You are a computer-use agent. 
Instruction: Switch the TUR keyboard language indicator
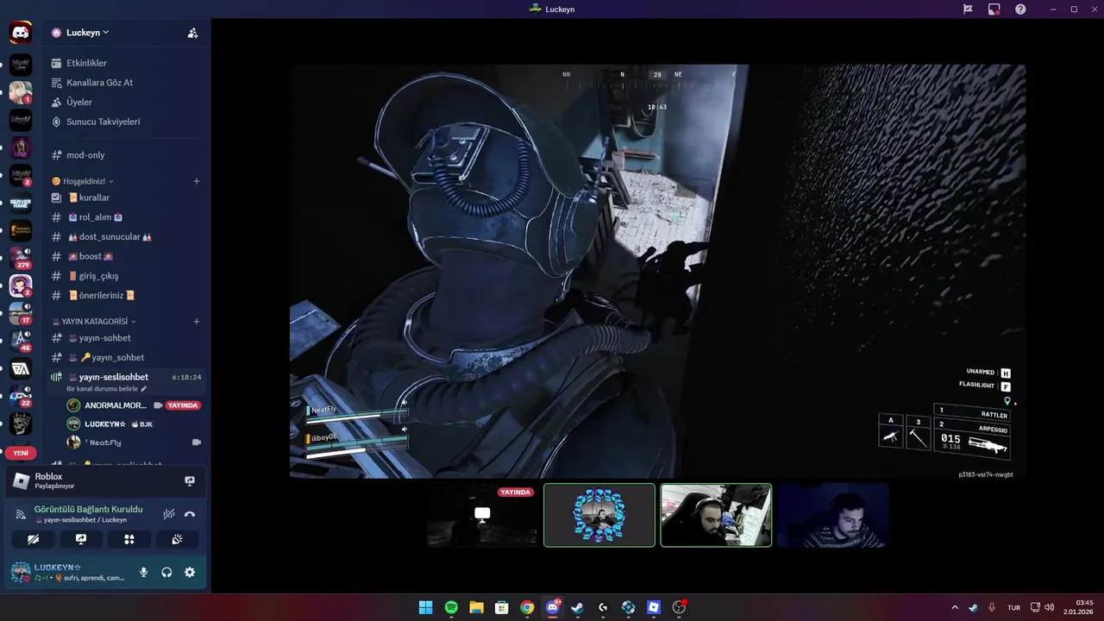(x=1014, y=607)
